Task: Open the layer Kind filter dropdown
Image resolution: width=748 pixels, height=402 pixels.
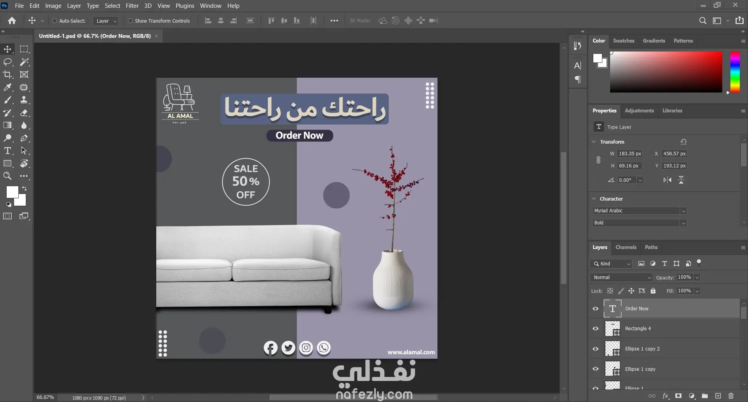Action: click(611, 264)
